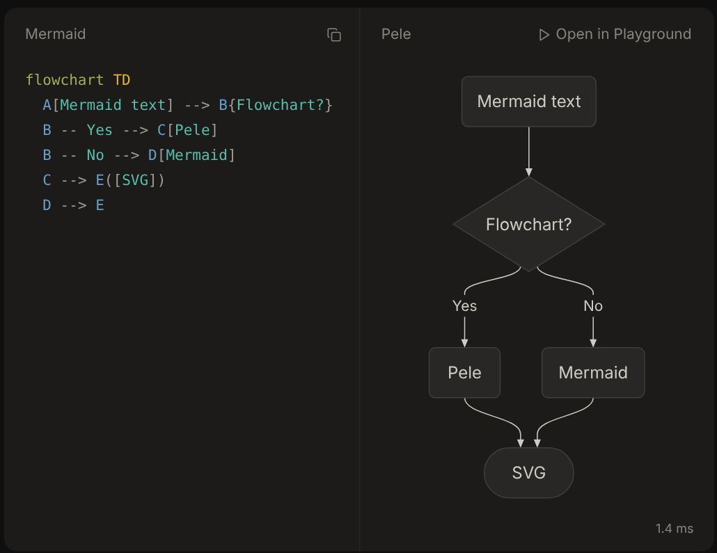
Task: Click the 'No' edge label
Action: tap(593, 306)
